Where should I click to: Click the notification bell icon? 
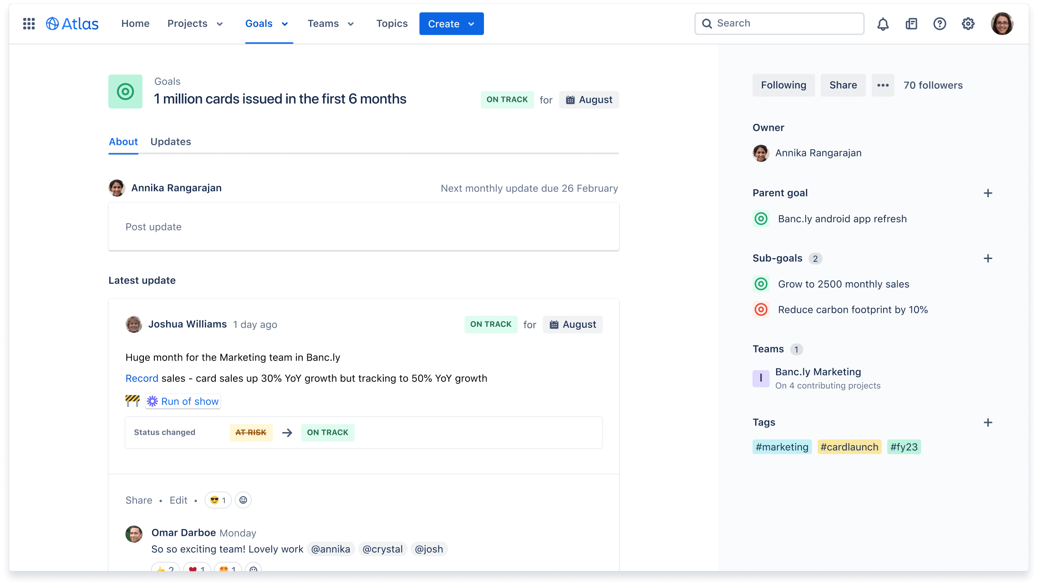[882, 23]
